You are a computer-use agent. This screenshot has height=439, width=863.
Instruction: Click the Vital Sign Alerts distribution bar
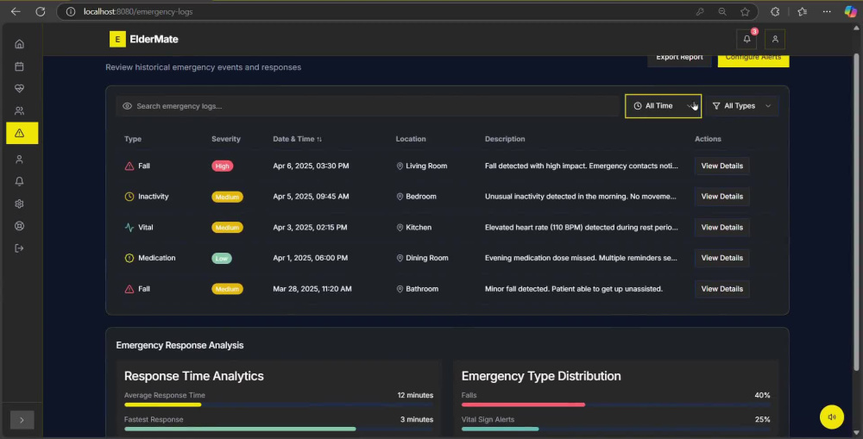point(615,430)
